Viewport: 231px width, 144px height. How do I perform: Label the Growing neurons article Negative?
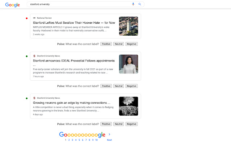coord(131,124)
